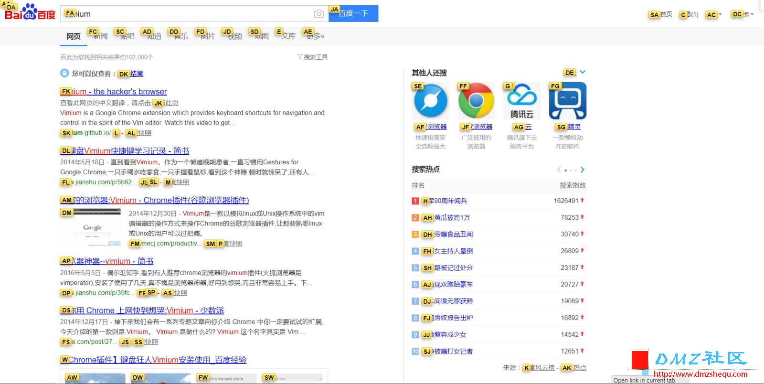Click the 结果 link after 您可以仅查看

click(136, 74)
